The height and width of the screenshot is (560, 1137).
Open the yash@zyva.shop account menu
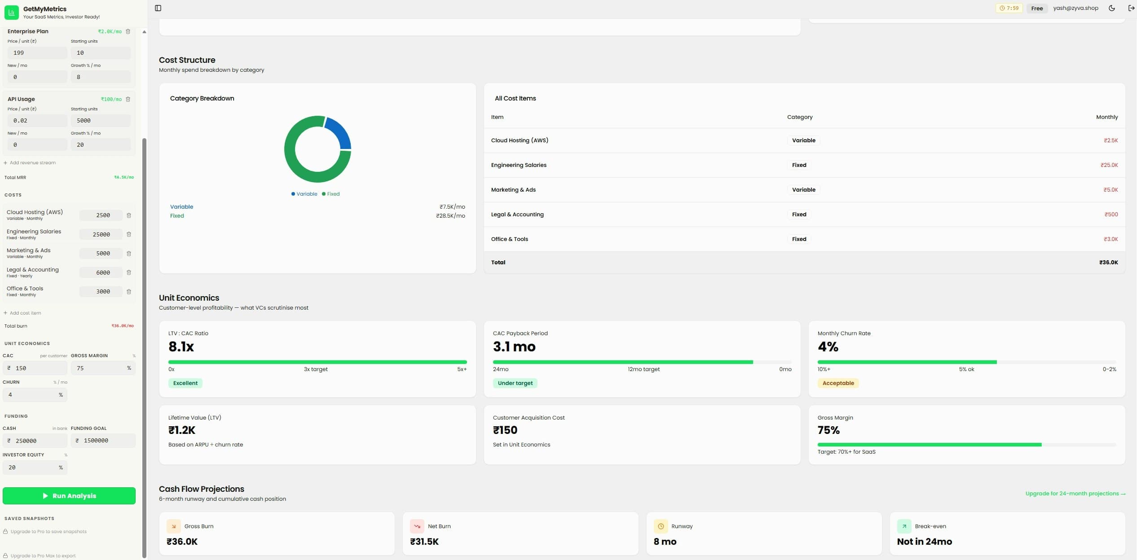point(1075,8)
